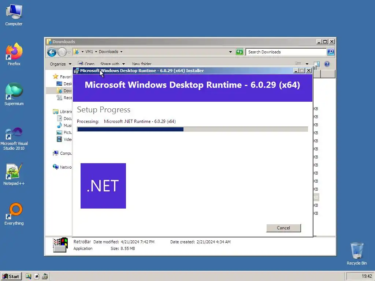Refresh the Downloads folder view
The width and height of the screenshot is (375, 281).
240,52
